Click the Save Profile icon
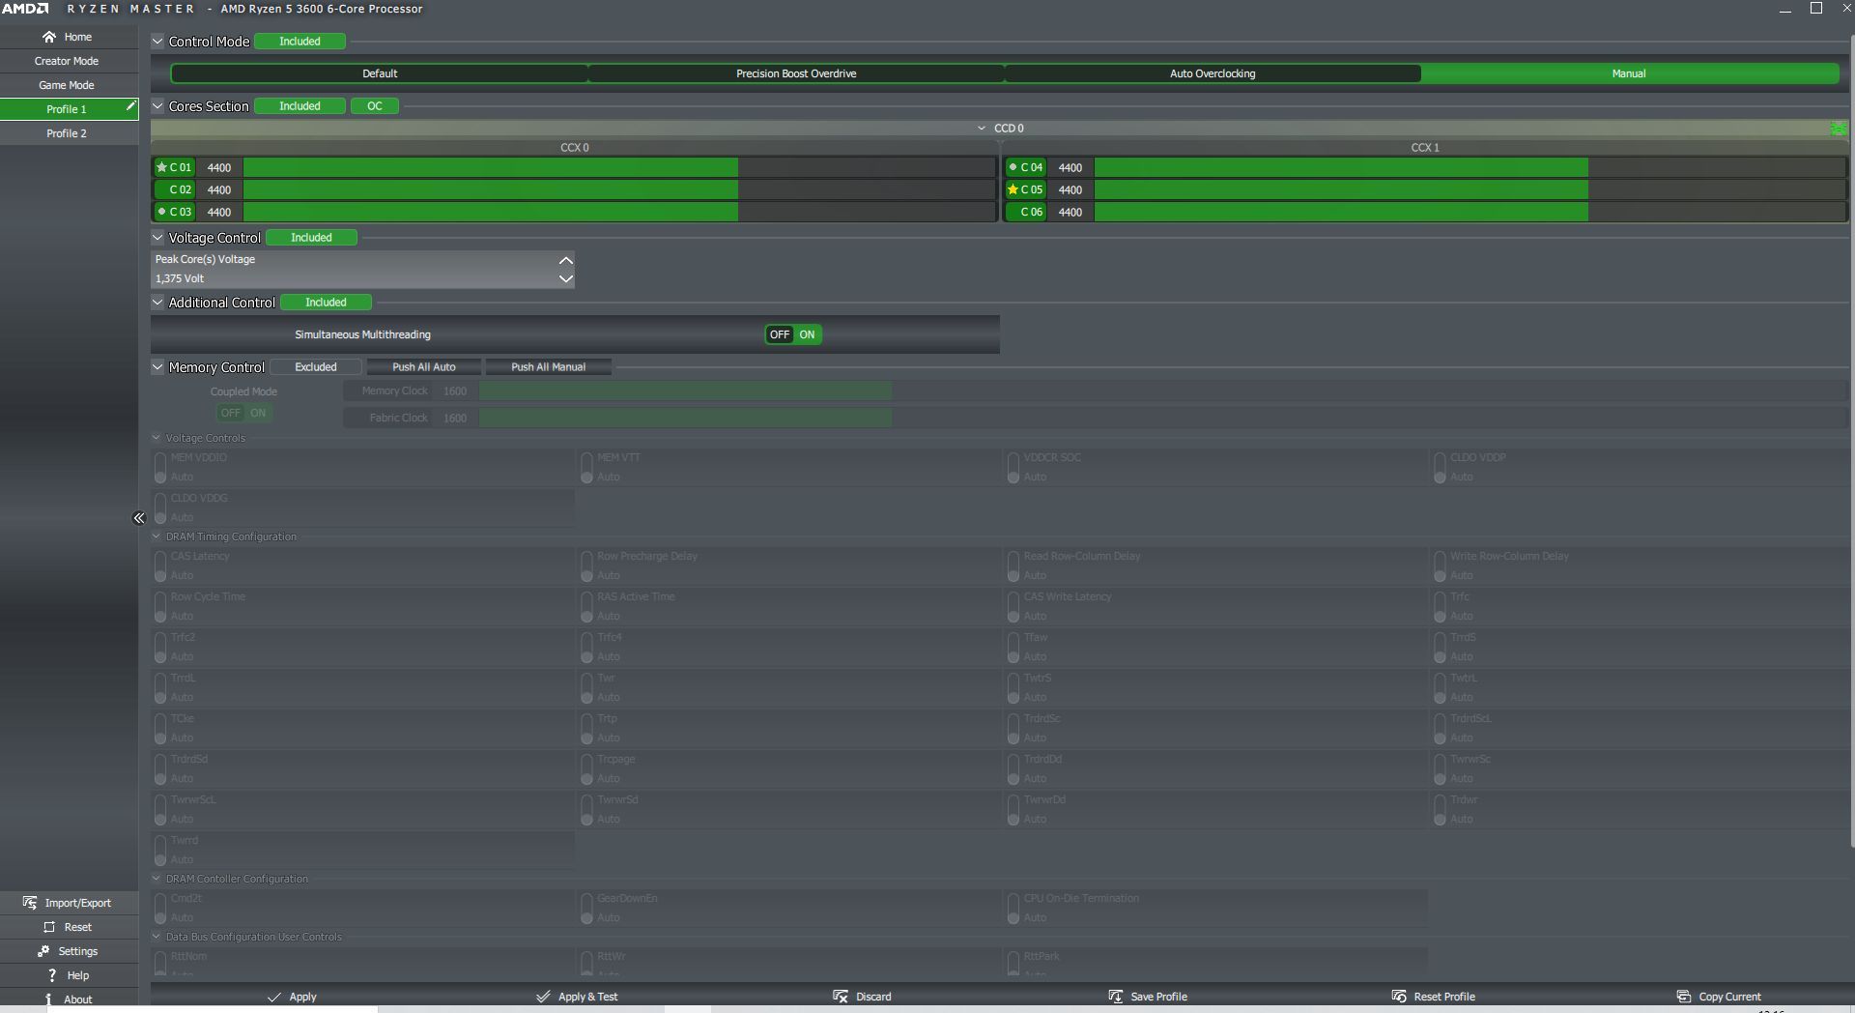The width and height of the screenshot is (1855, 1013). tap(1115, 997)
